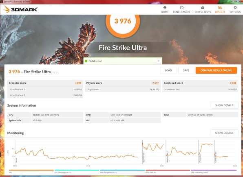Open the question mark help on valid score

click(x=159, y=61)
